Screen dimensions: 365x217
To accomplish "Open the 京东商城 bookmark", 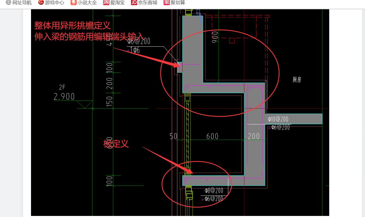I will 144,3.
